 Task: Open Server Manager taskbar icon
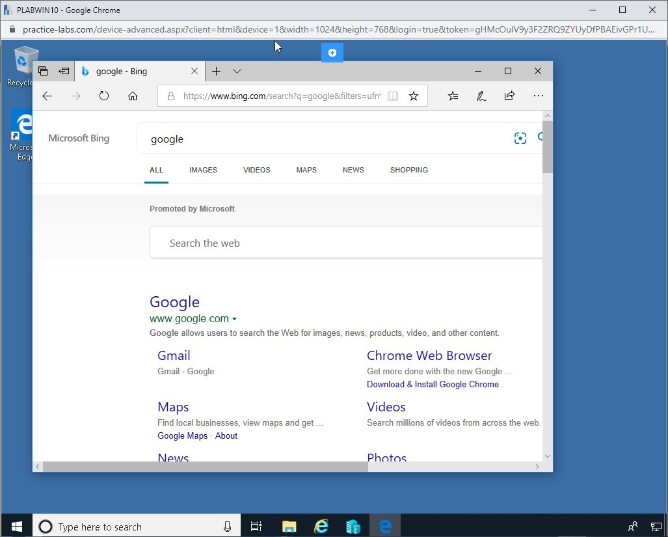353,527
